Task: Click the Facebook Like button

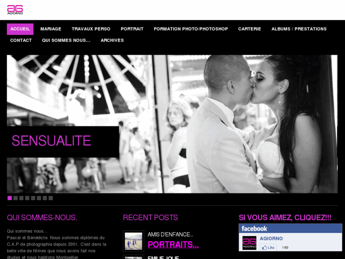Action: [268, 248]
